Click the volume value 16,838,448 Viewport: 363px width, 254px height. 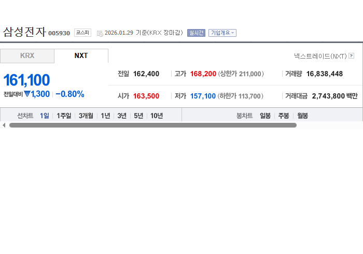pyautogui.click(x=325, y=74)
